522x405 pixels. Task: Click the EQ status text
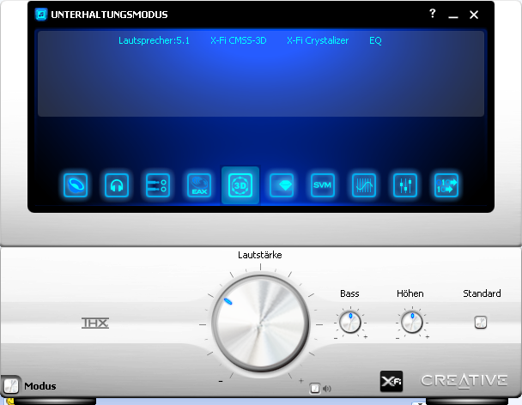click(x=375, y=40)
